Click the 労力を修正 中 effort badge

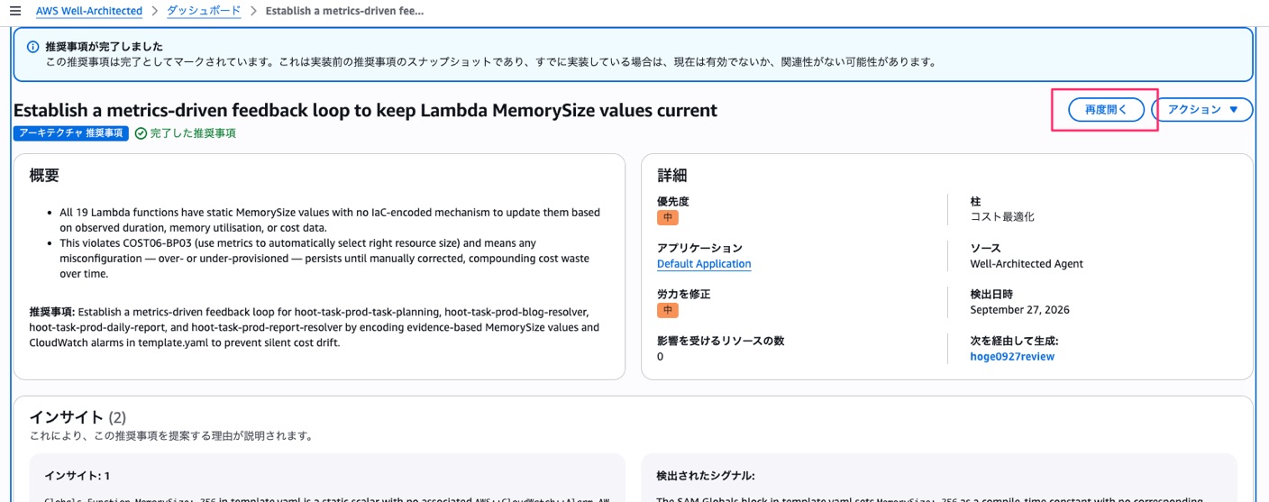(668, 311)
